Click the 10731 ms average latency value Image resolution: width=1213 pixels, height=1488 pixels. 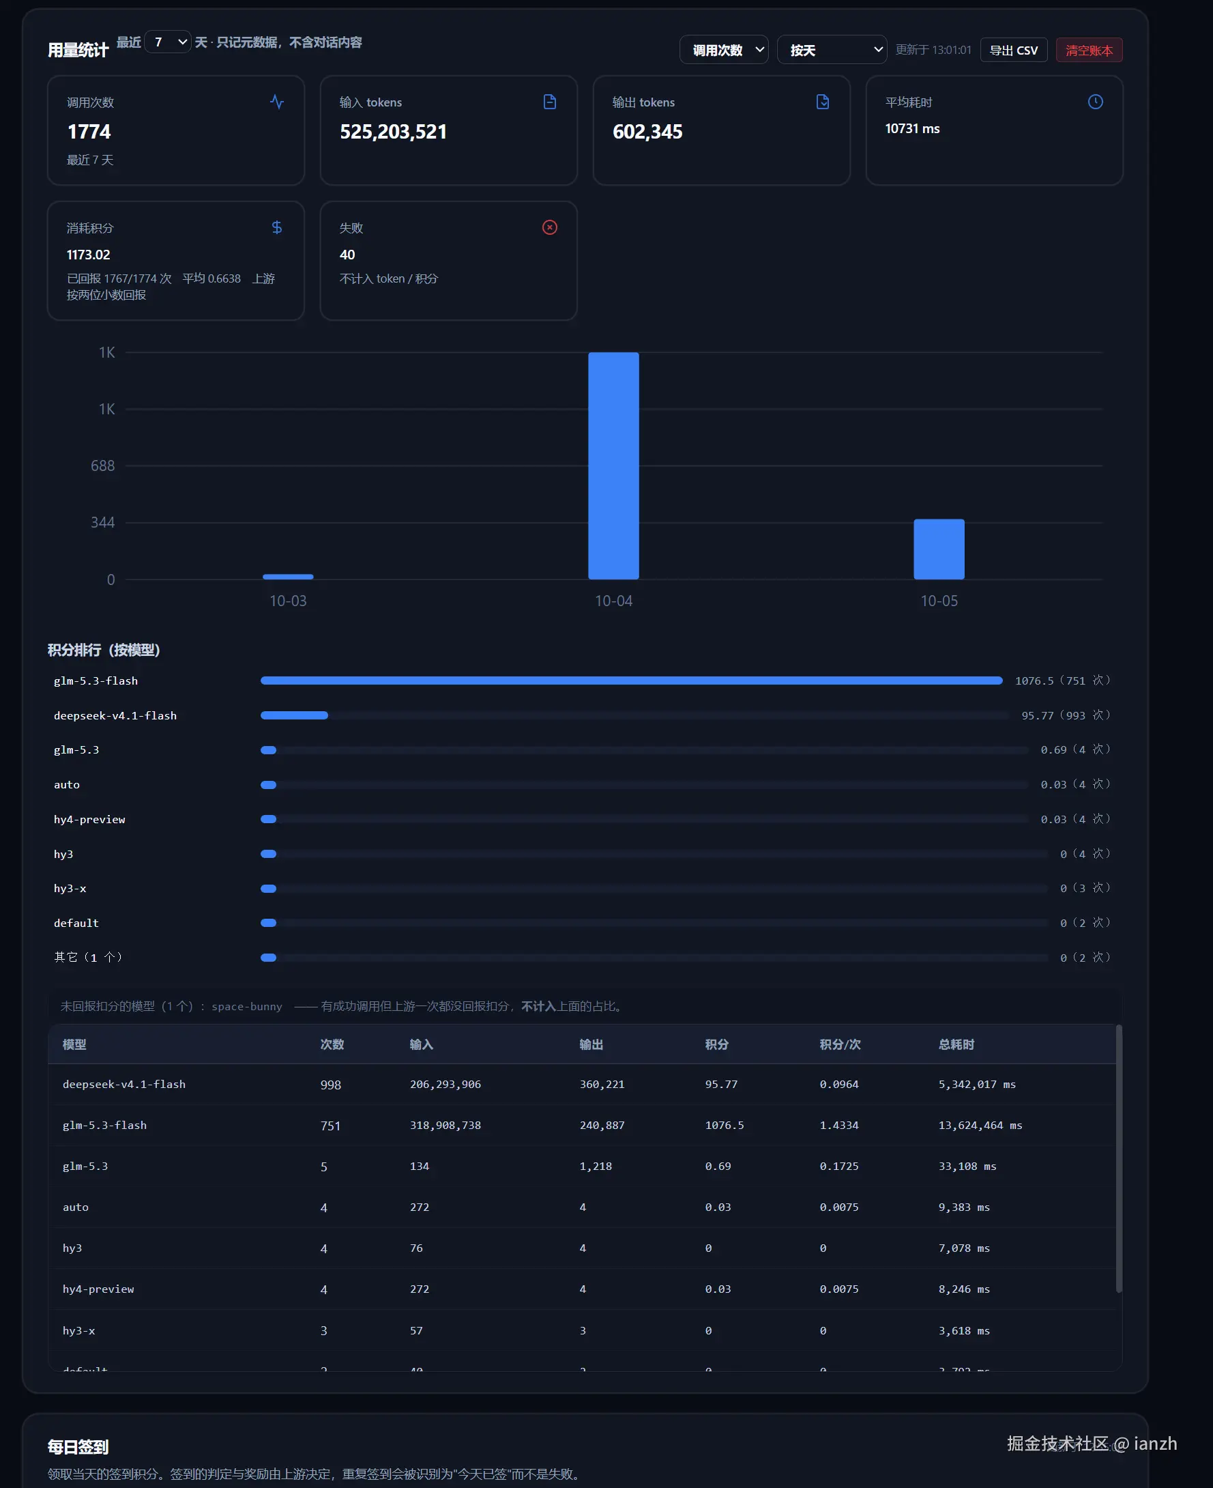pos(912,128)
